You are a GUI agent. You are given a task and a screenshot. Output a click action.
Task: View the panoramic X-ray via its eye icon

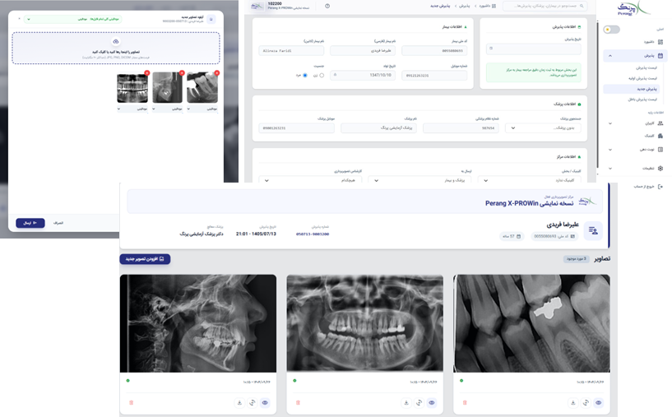tap(432, 402)
